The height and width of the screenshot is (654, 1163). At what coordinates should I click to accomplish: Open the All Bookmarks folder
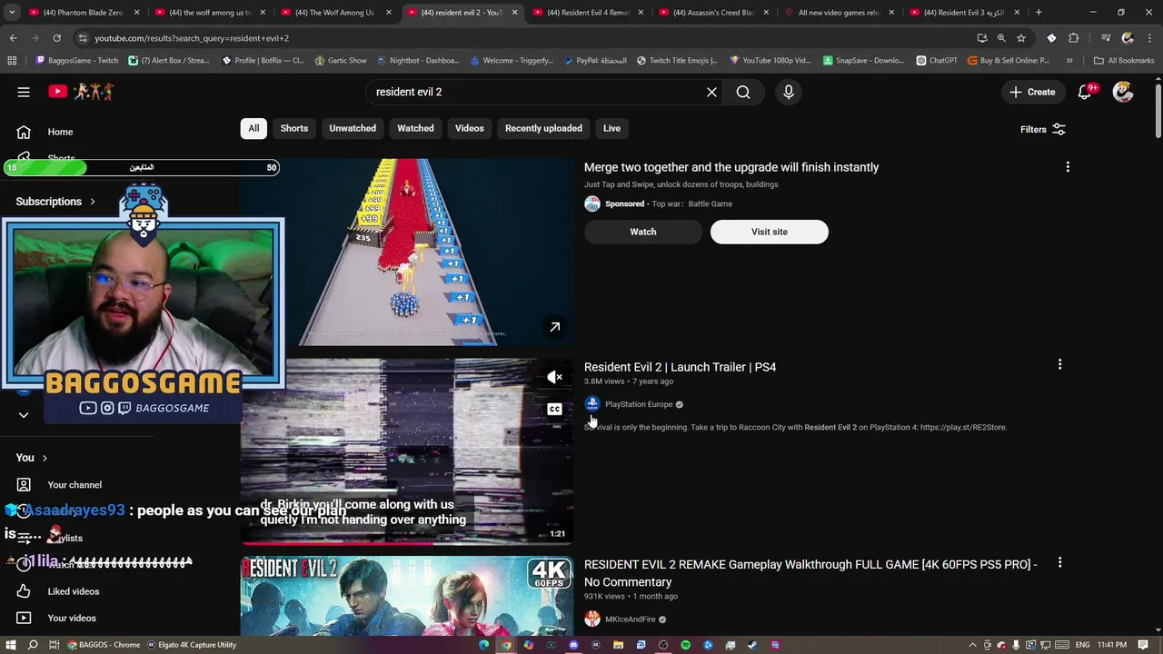(x=1124, y=61)
